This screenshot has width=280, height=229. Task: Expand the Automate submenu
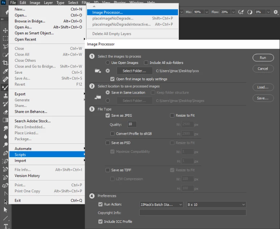click(47, 148)
